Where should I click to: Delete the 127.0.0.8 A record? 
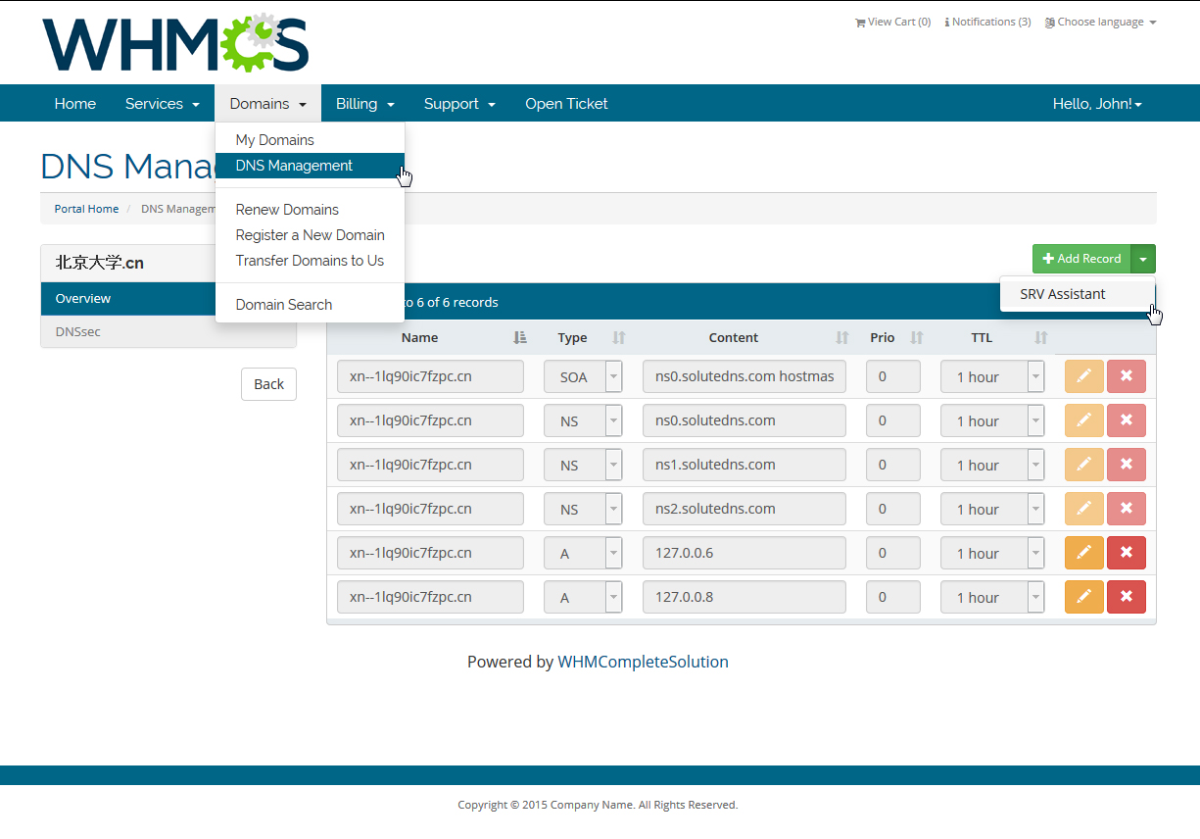[x=1126, y=597]
